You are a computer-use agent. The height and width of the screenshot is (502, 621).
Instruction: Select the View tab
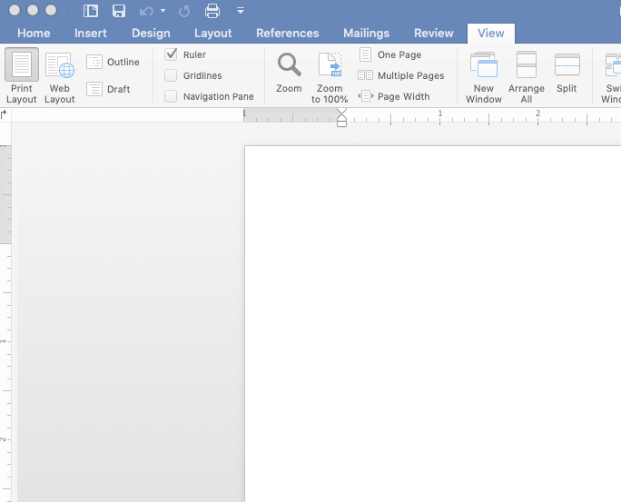[x=491, y=34]
